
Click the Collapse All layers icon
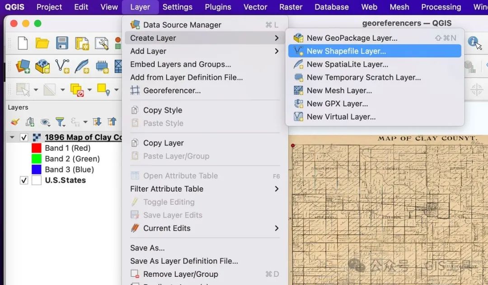coord(112,121)
